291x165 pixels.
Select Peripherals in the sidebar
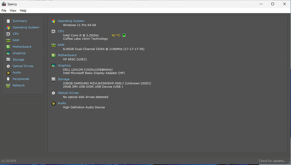[x=21, y=79]
